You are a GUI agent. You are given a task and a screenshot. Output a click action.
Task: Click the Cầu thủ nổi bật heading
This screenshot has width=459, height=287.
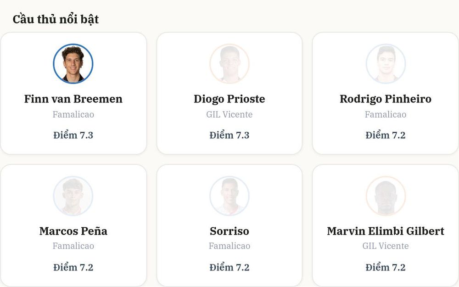coord(56,19)
